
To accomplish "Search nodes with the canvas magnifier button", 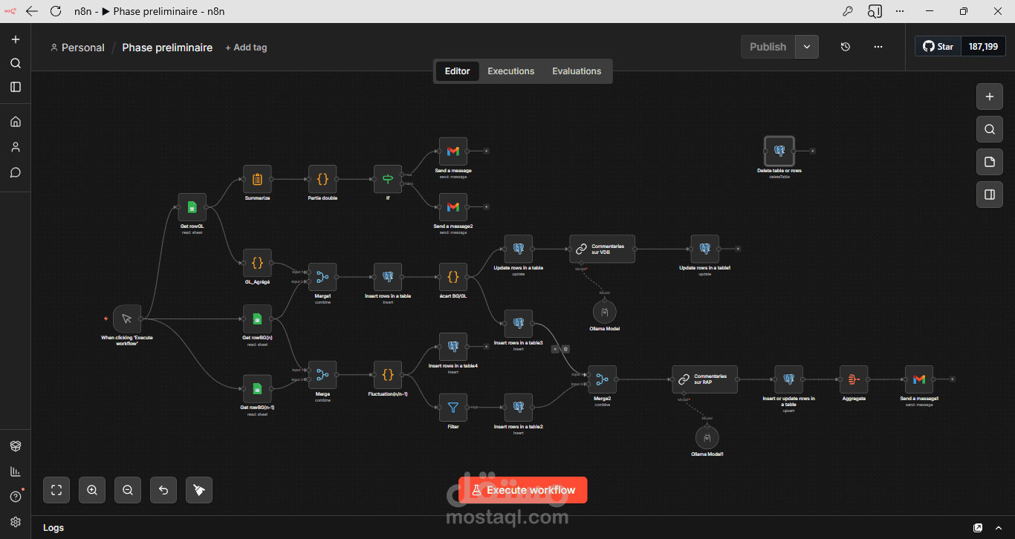I will 989,129.
